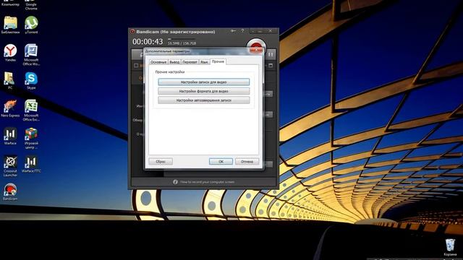Screen dimensions: 463x260
Task: Select the Библиотеки folder icon
Action: click(10, 25)
